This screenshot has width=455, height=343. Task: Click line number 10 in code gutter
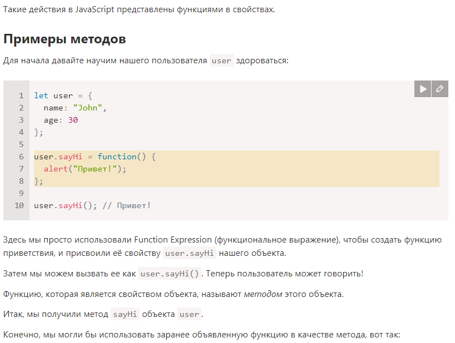pyautogui.click(x=19, y=205)
